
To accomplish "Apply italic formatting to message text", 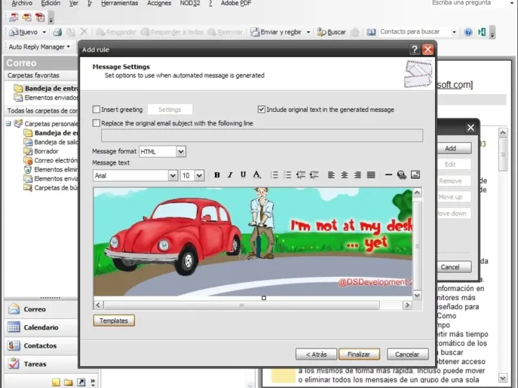I will pos(230,175).
